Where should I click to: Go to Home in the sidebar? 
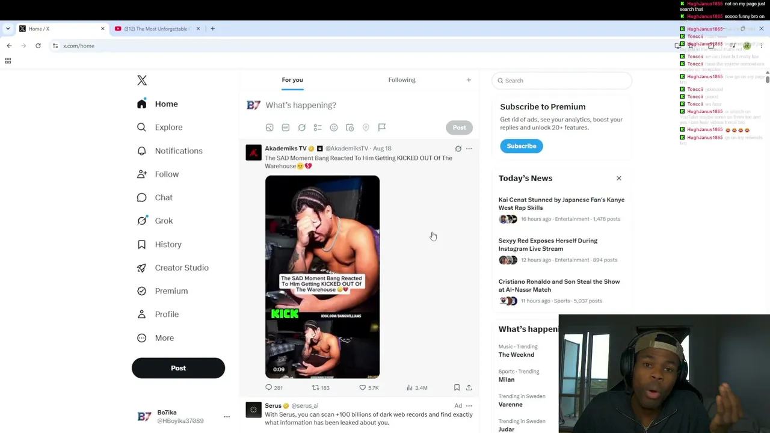(x=158, y=104)
